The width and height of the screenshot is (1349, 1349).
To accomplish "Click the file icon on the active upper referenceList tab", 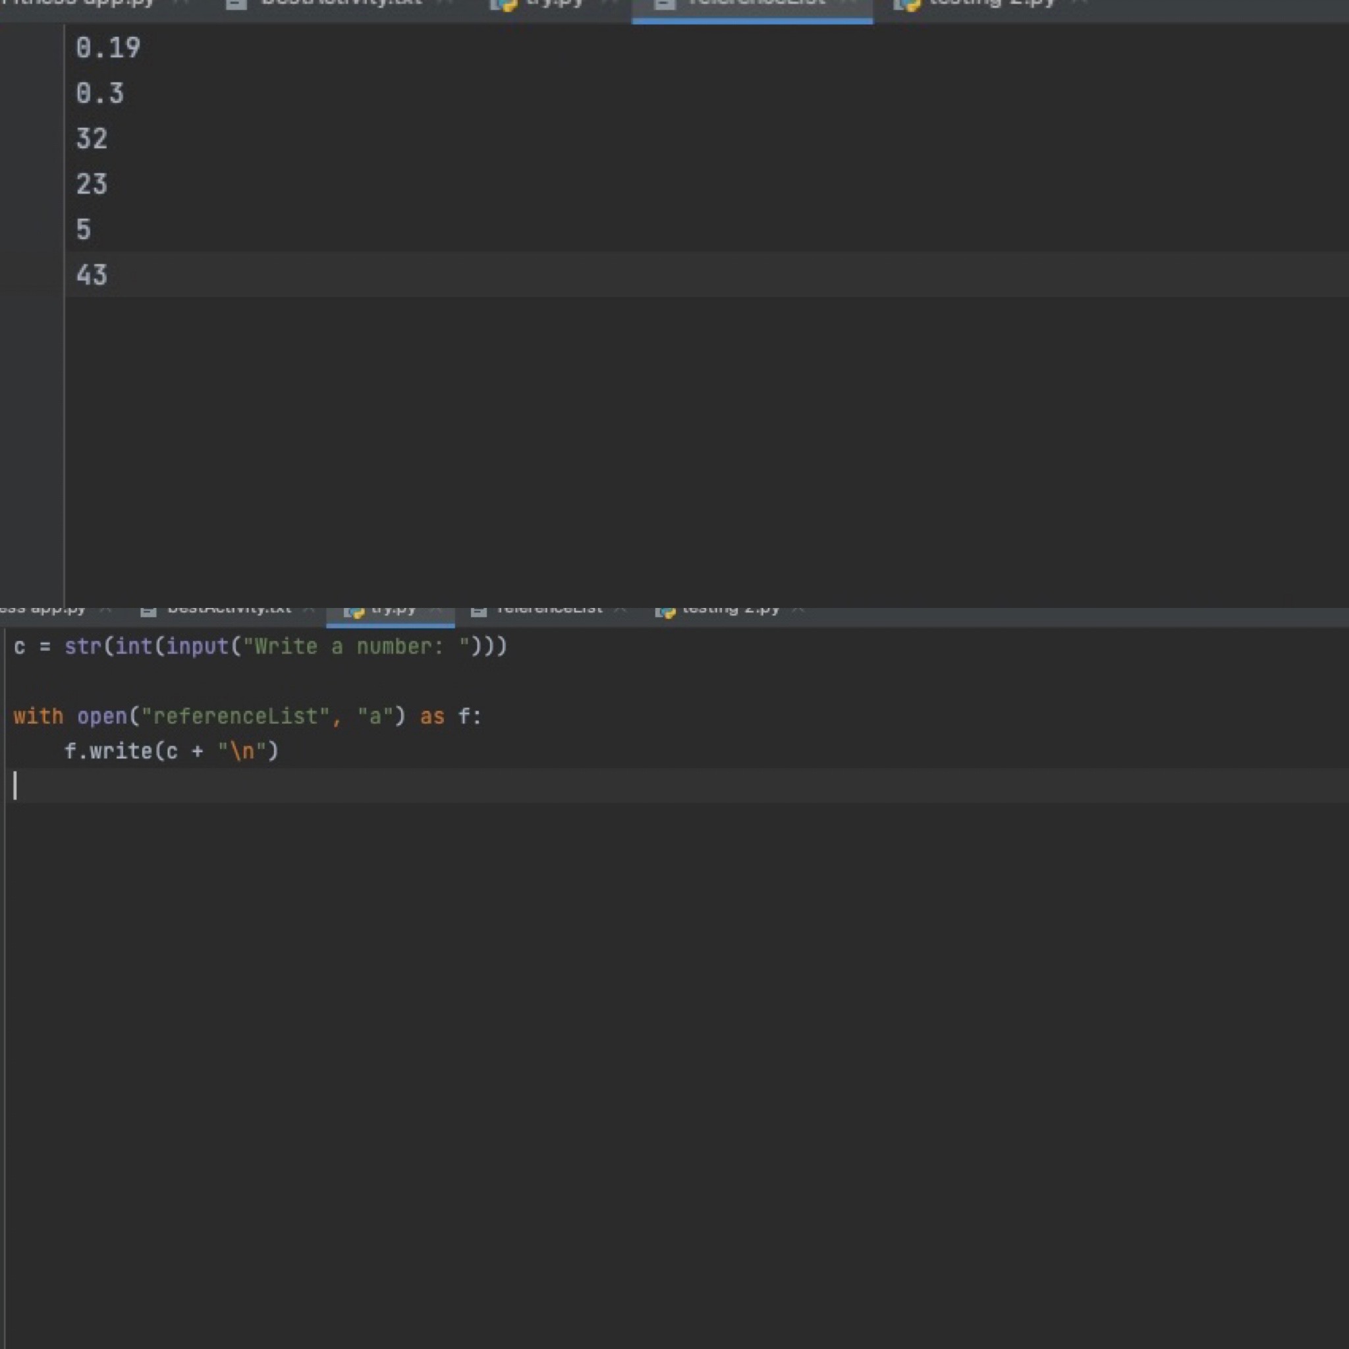I will 664,4.
